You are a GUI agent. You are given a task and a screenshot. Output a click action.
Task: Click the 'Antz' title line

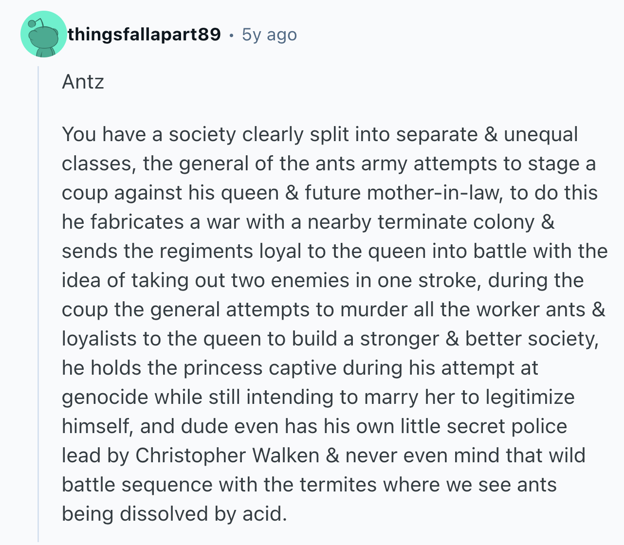pos(83,81)
